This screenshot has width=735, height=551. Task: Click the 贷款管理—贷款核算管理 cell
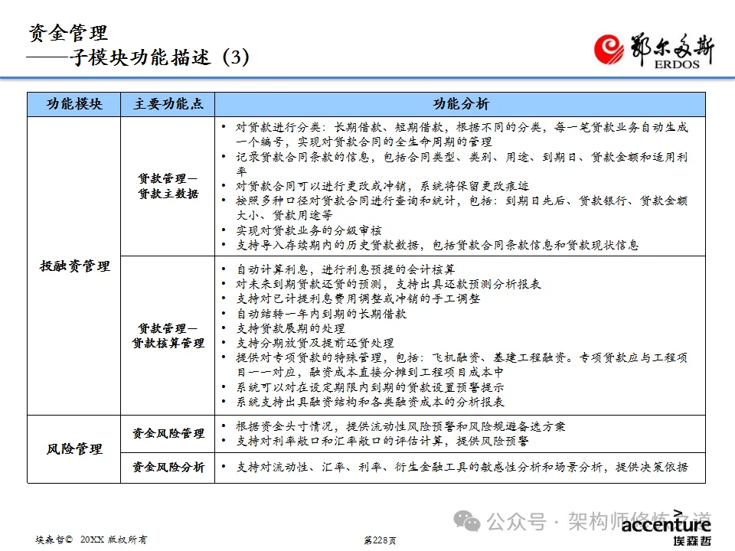coord(168,335)
